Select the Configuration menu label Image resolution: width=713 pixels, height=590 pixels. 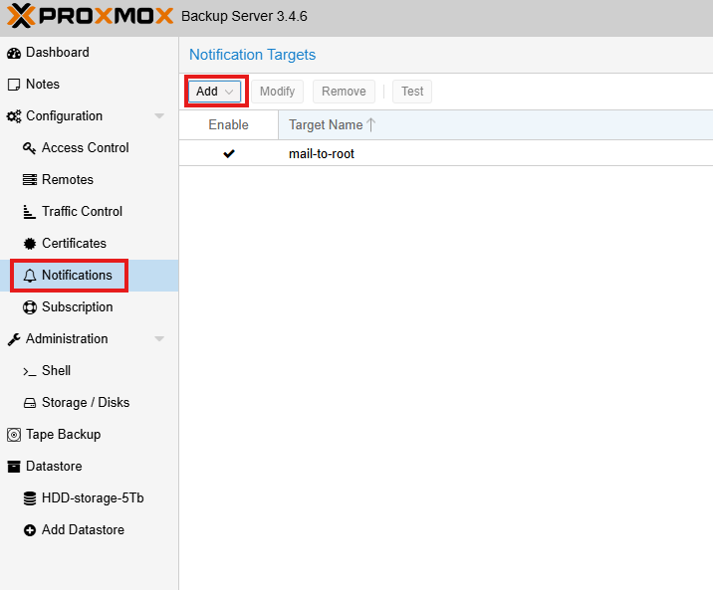(64, 116)
